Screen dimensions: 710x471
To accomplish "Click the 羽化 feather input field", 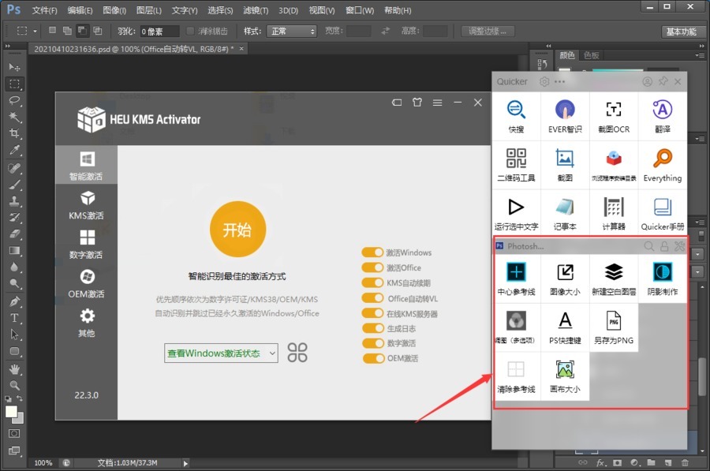I will 159,32.
